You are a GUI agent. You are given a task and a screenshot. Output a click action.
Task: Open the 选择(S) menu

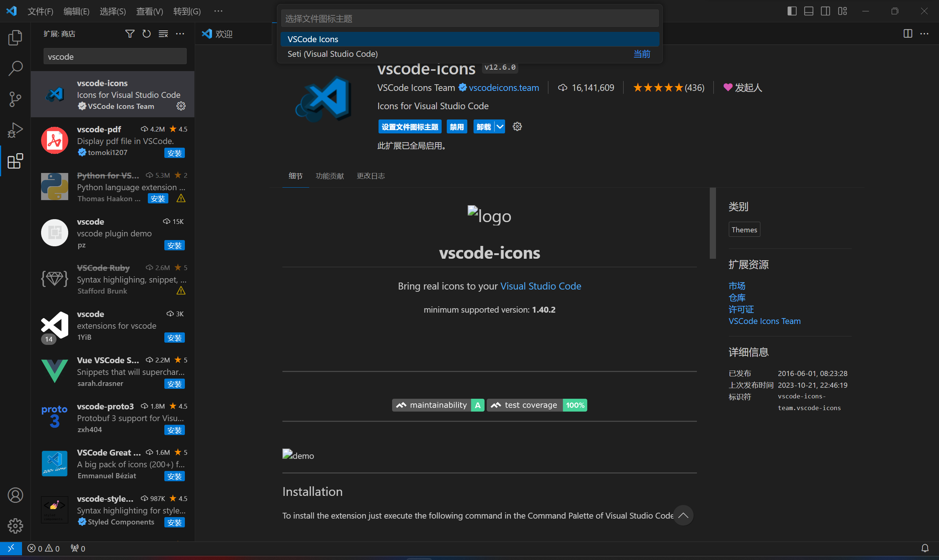click(113, 11)
